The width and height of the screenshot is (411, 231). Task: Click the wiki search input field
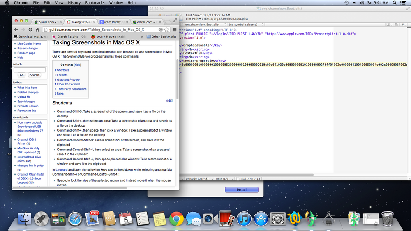pyautogui.click(x=29, y=70)
